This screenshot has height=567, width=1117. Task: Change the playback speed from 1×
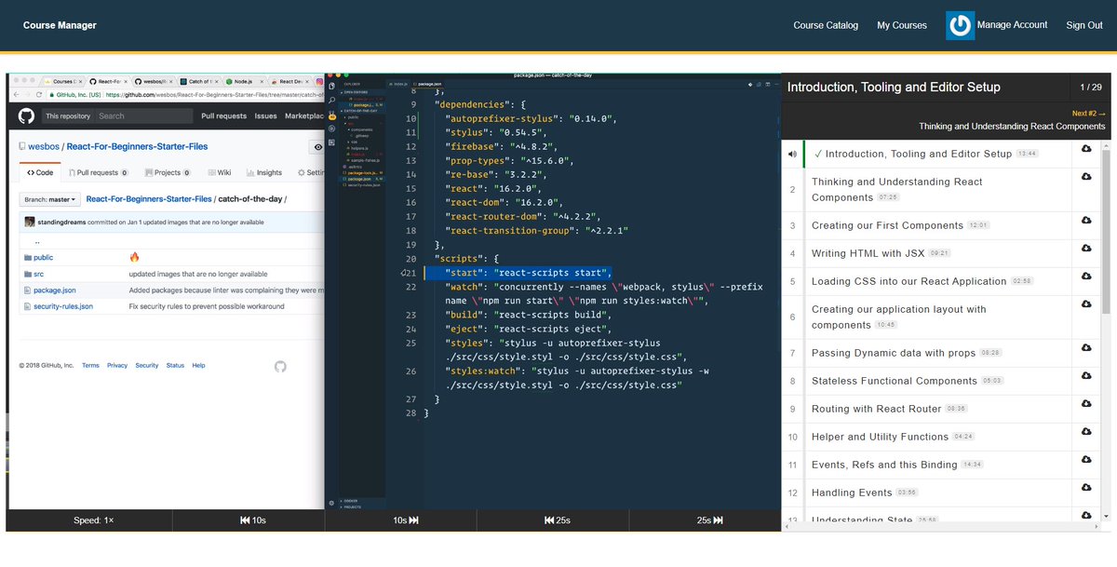point(94,520)
